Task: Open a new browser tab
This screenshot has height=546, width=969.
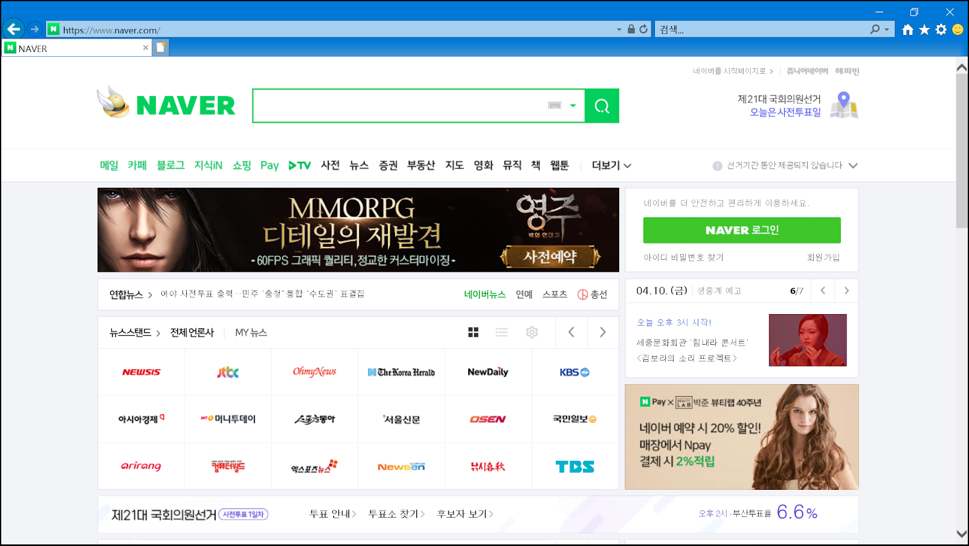Action: [161, 48]
